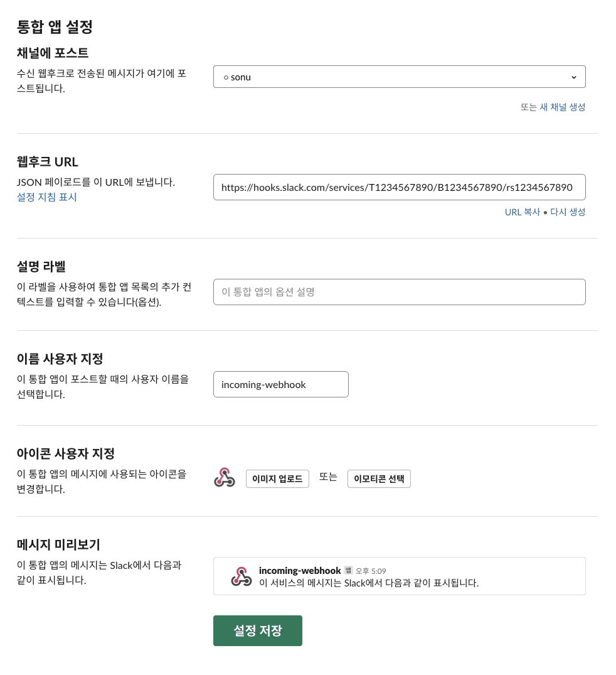Click the 앱 badge in preview
The width and height of the screenshot is (616, 675).
click(348, 570)
